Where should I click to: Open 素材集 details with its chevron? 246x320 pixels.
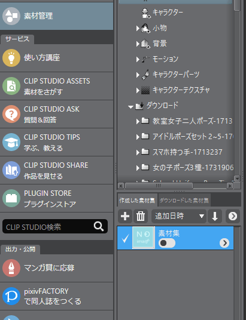pyautogui.click(x=224, y=243)
